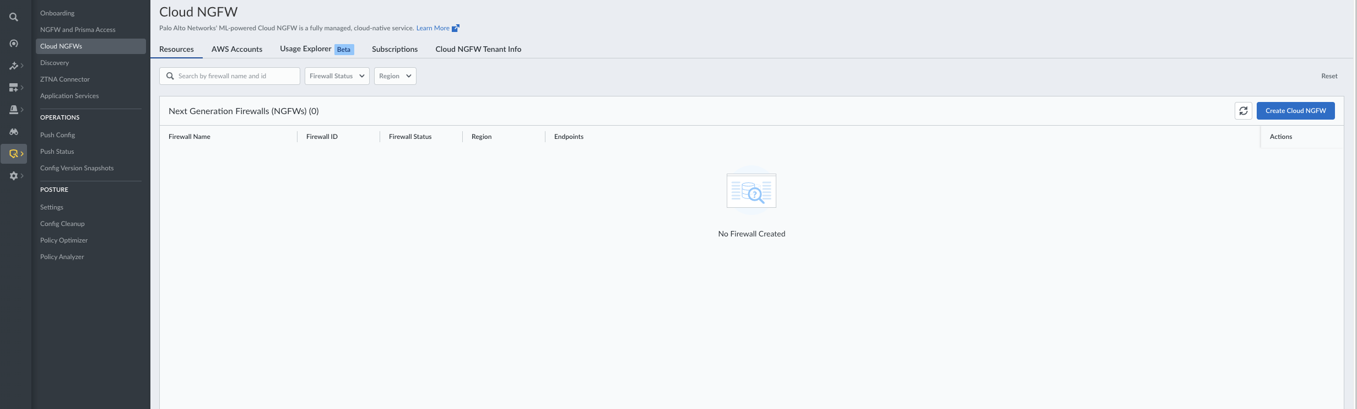Open ZTNA Connector in the sidebar
Screen dimensions: 1357x409
tap(91, 79)
